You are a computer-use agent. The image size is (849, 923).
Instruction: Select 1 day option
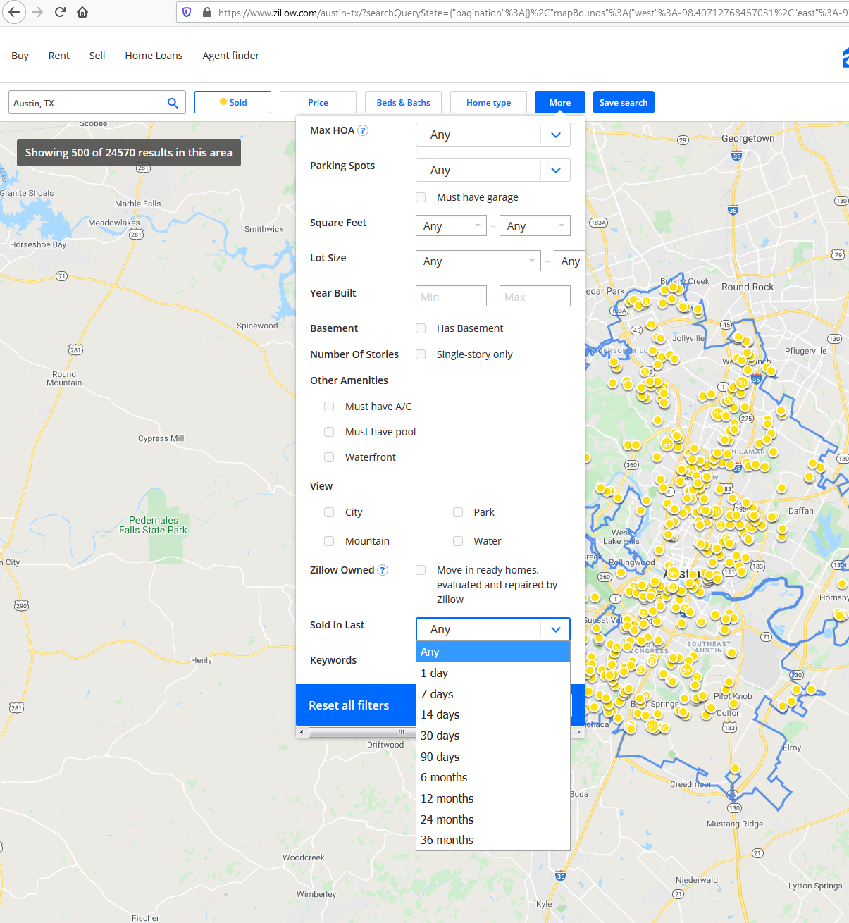493,673
